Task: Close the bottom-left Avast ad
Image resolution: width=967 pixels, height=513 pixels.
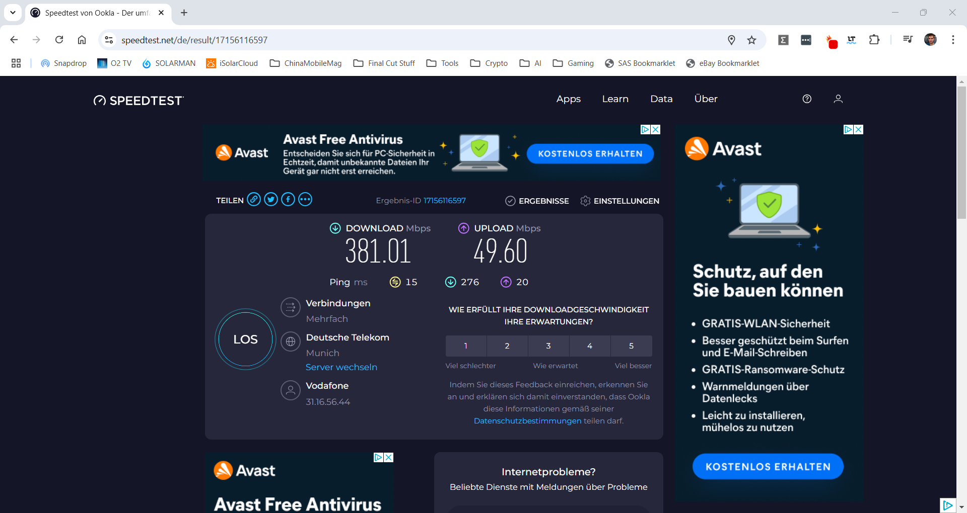Action: tap(388, 457)
